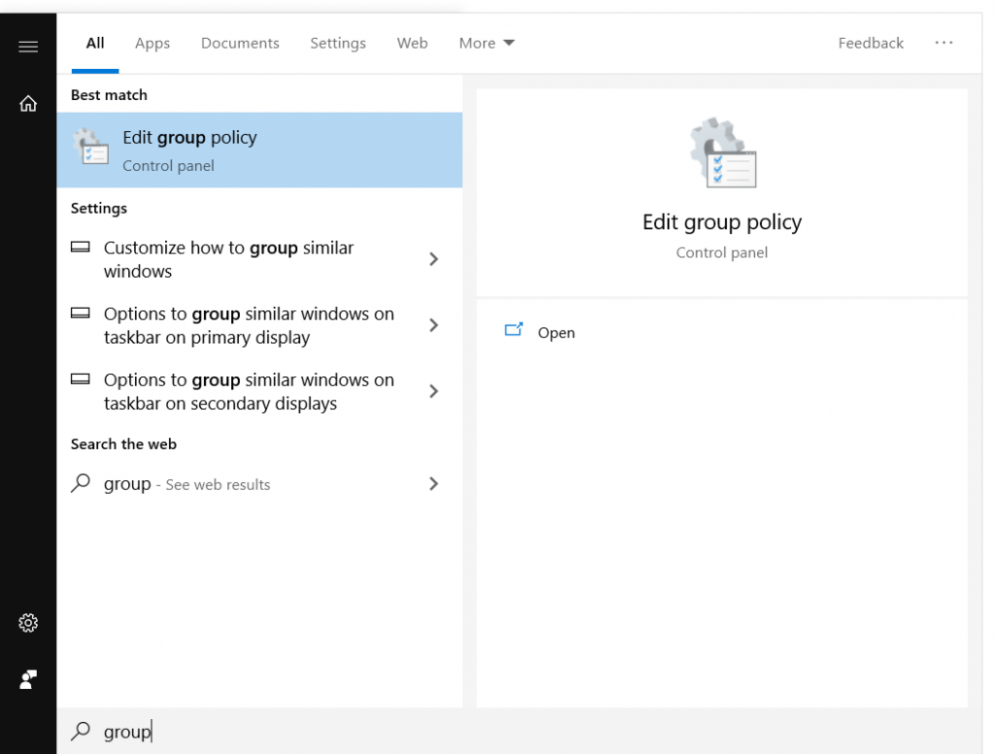Switch to the All tab
Screen dimensions: 995x754
[x=95, y=43]
